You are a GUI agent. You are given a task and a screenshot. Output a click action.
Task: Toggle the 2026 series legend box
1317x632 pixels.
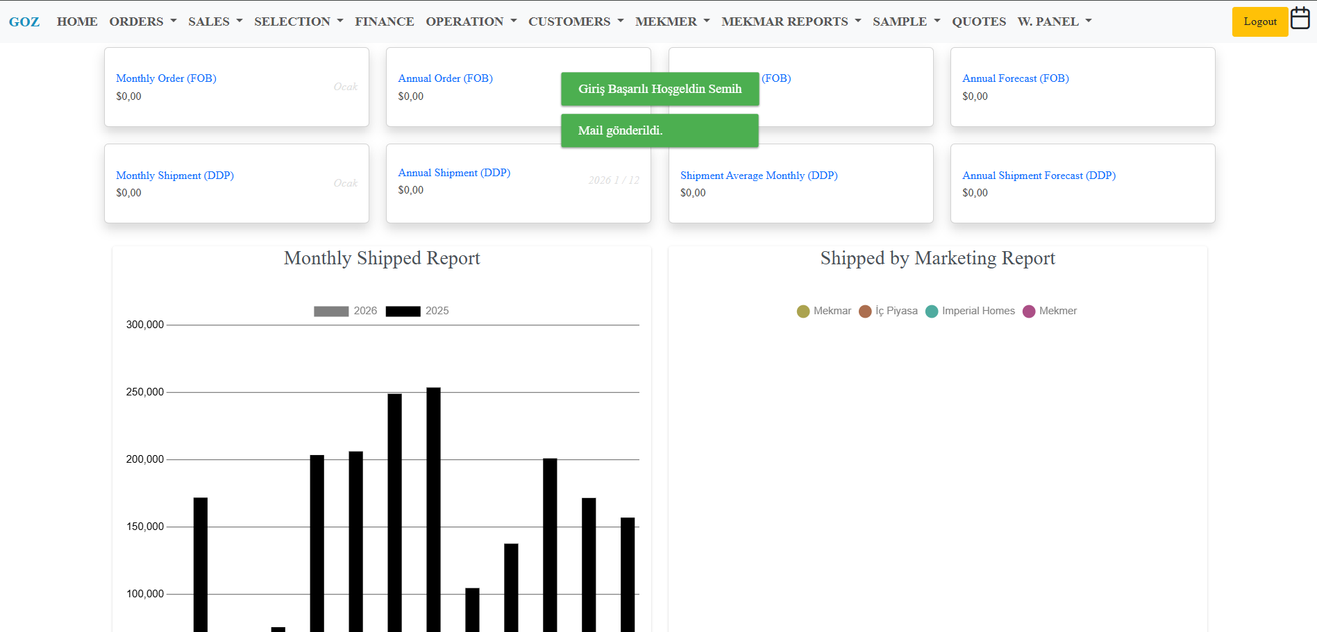[x=331, y=311]
